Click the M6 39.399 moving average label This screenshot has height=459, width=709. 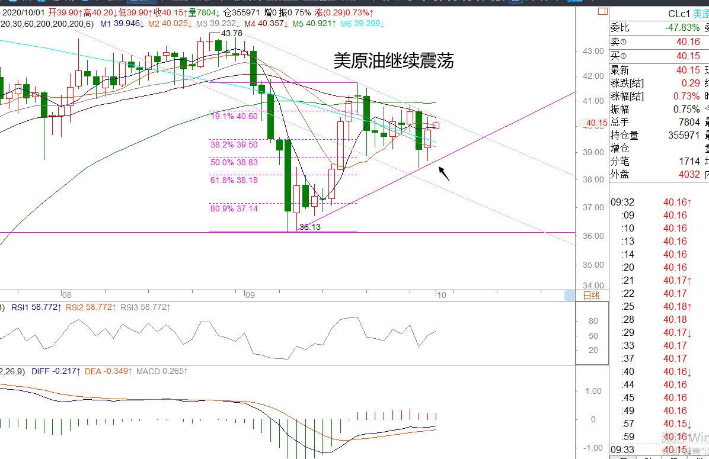tap(362, 24)
